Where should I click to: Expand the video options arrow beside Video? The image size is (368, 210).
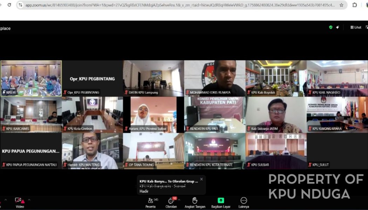pos(29,200)
